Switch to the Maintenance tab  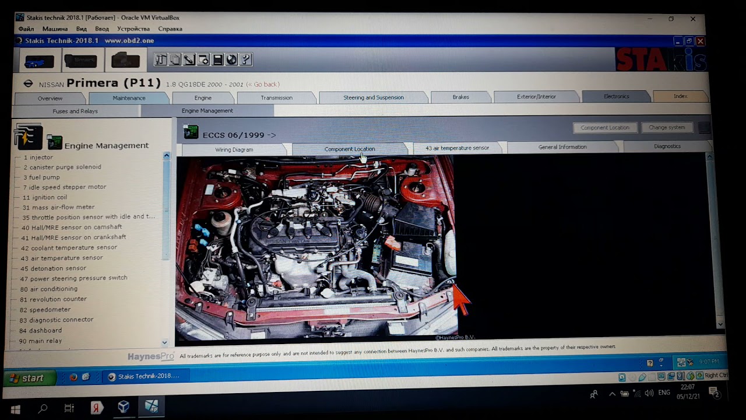pos(129,98)
